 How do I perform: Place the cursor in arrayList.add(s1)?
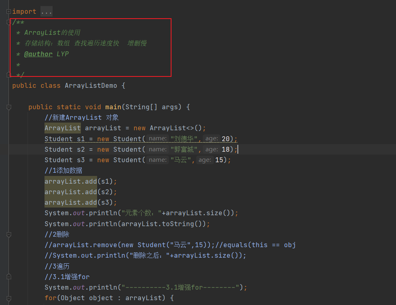tap(80, 181)
